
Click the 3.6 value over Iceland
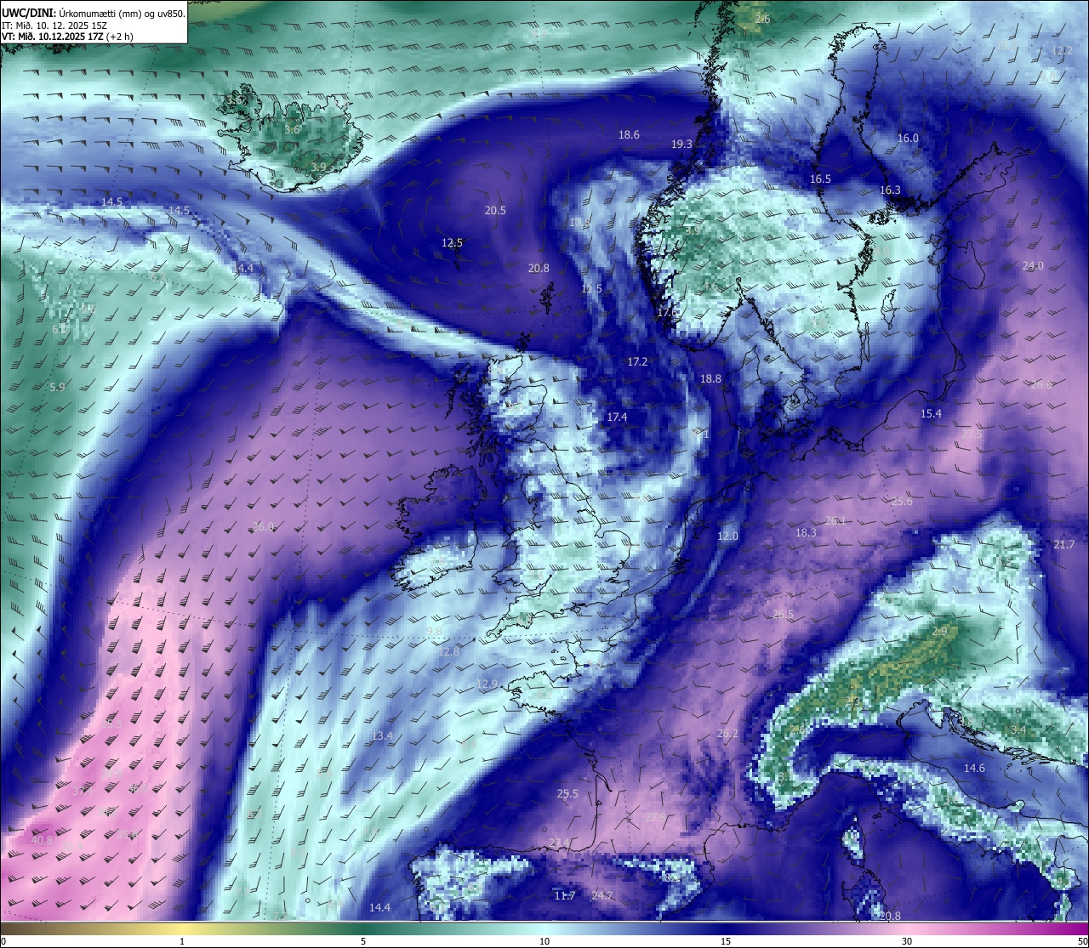point(292,129)
